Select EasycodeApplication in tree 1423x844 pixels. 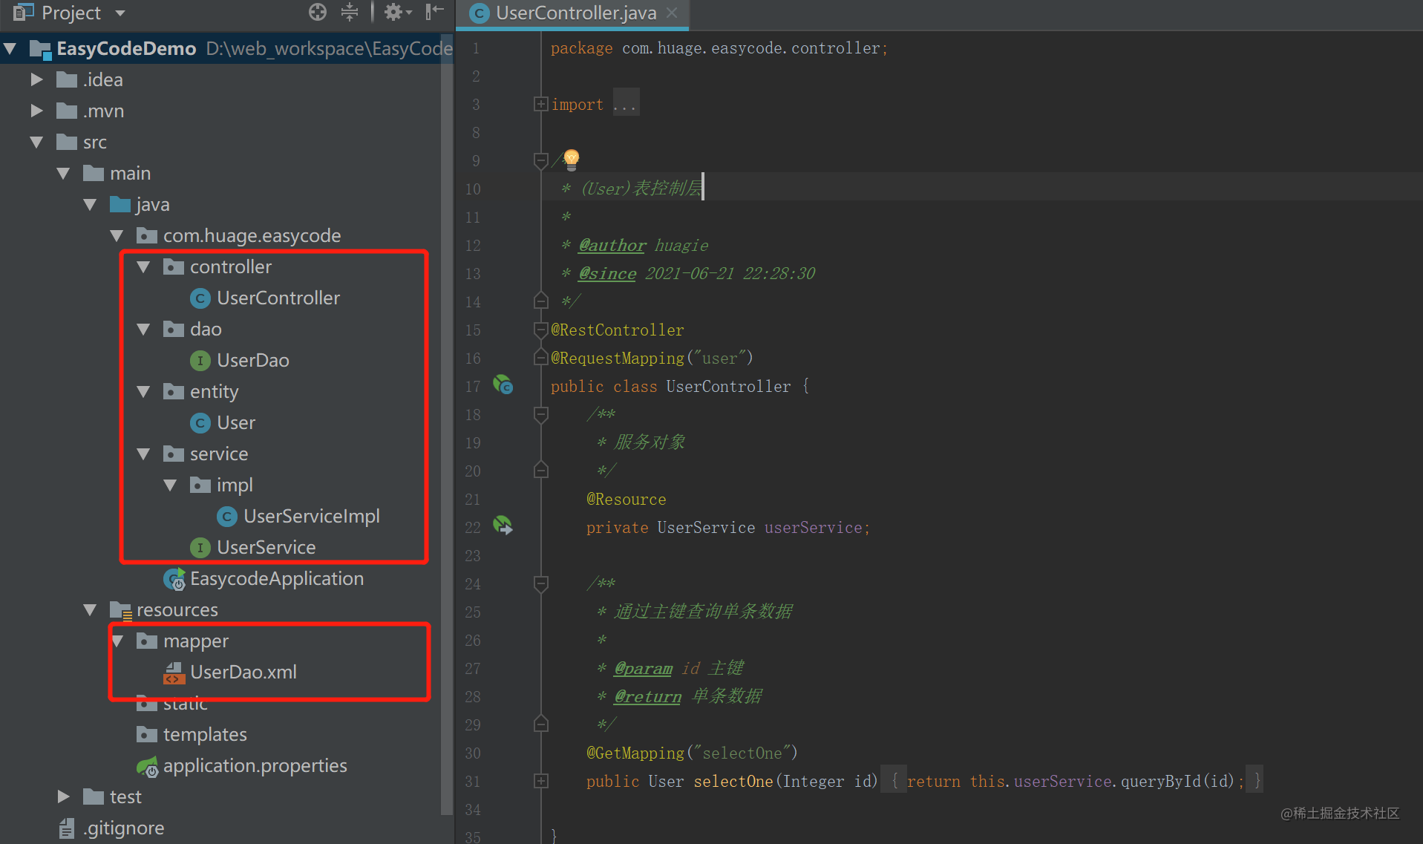tap(277, 578)
